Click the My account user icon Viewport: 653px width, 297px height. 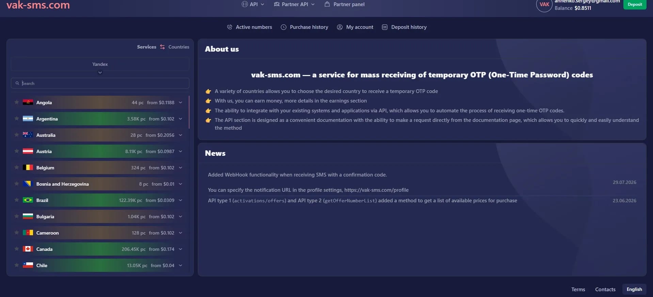pos(340,27)
